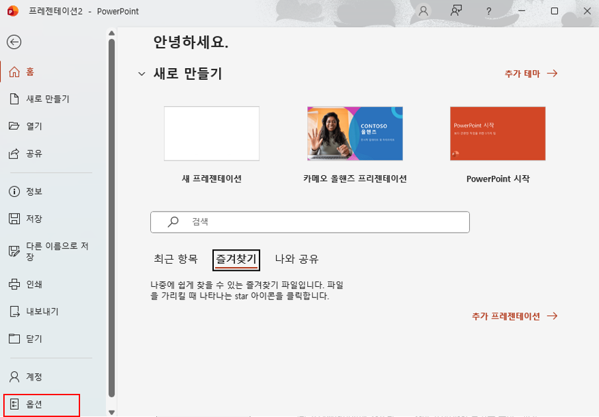This screenshot has width=599, height=417.
Task: Open 옵션 label in sidebar
Action: [x=34, y=404]
